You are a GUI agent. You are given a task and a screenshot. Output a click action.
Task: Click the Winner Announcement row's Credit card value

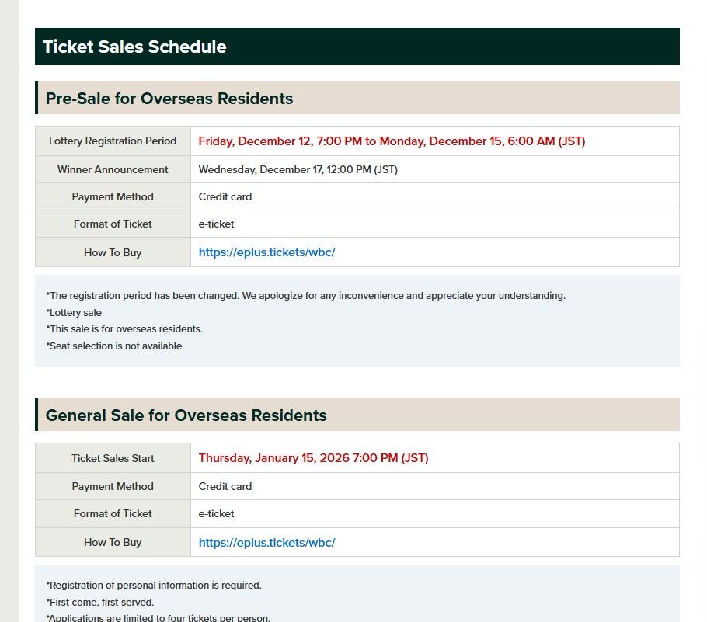(225, 197)
